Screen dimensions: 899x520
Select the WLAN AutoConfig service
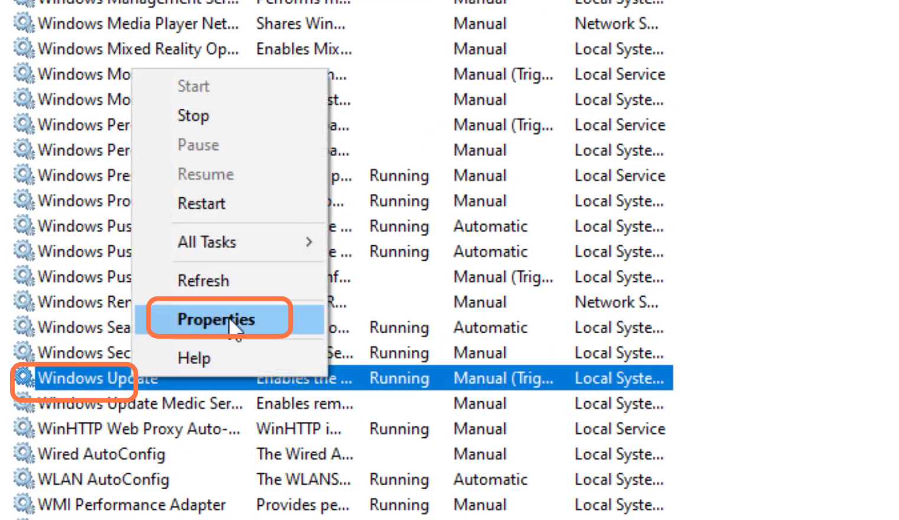(103, 480)
